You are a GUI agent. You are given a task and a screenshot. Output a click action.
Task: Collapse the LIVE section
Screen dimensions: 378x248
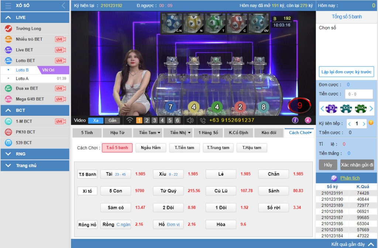tap(8, 18)
